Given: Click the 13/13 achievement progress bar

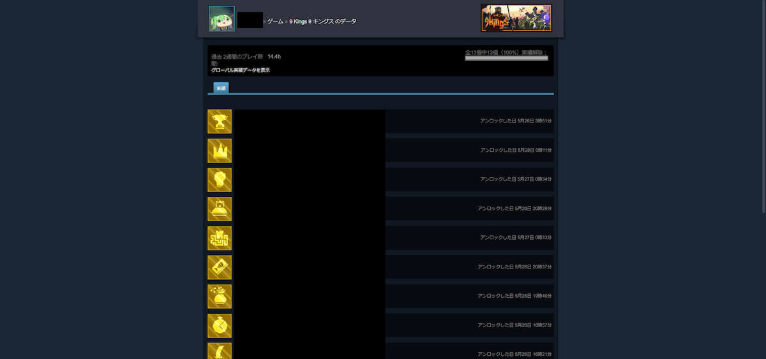Looking at the screenshot, I should click(506, 58).
